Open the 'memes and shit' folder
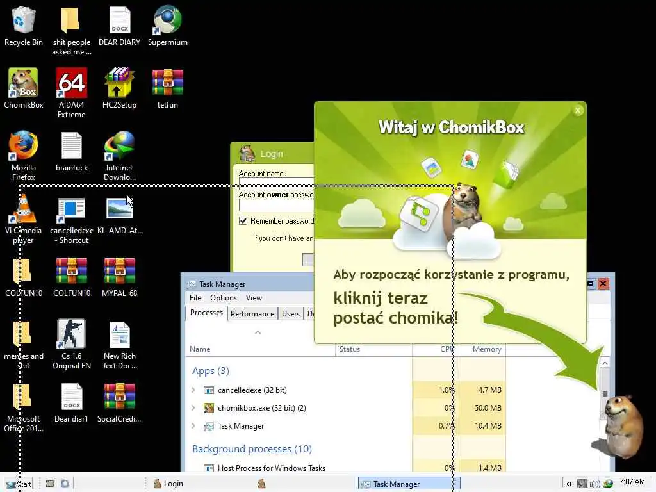Screen dimensions: 656x492 [24, 344]
